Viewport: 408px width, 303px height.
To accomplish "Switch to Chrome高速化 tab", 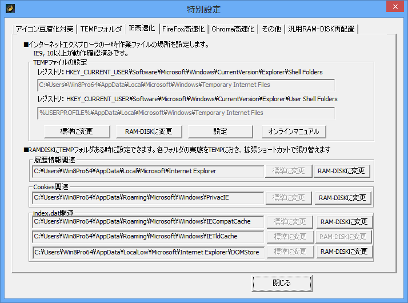I will pos(233,29).
